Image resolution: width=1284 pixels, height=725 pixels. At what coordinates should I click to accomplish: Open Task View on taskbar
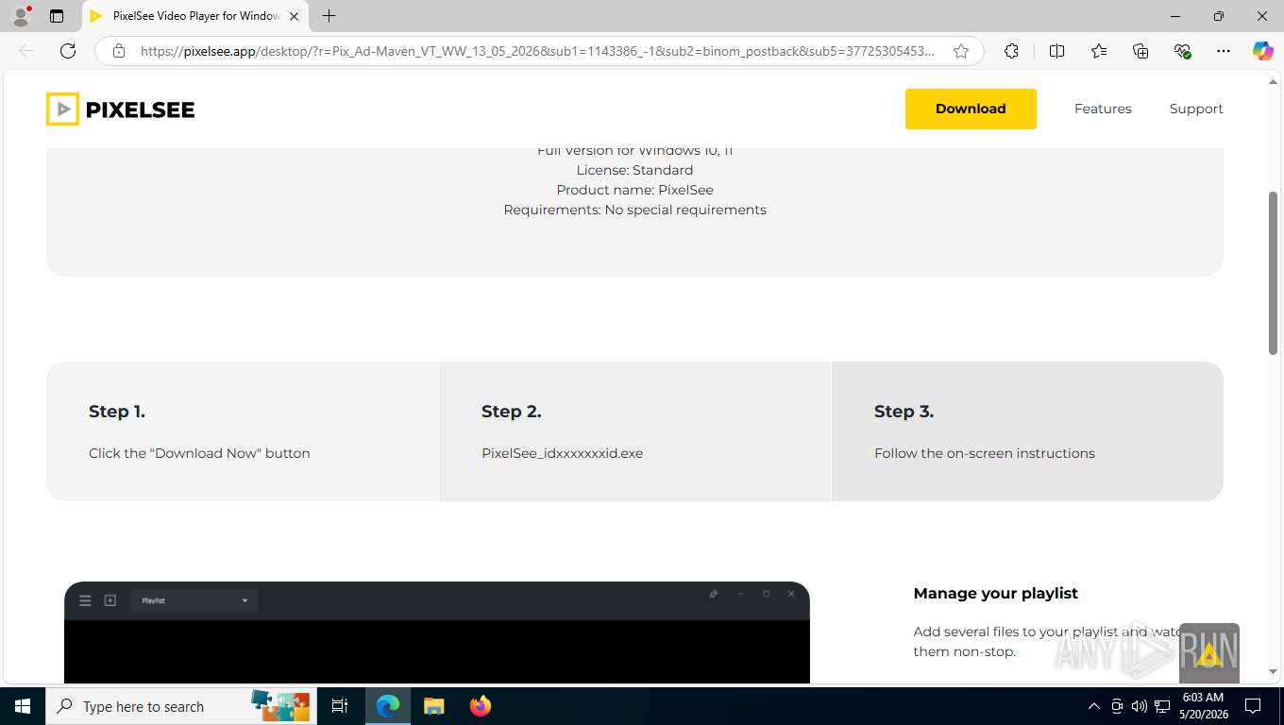[340, 706]
